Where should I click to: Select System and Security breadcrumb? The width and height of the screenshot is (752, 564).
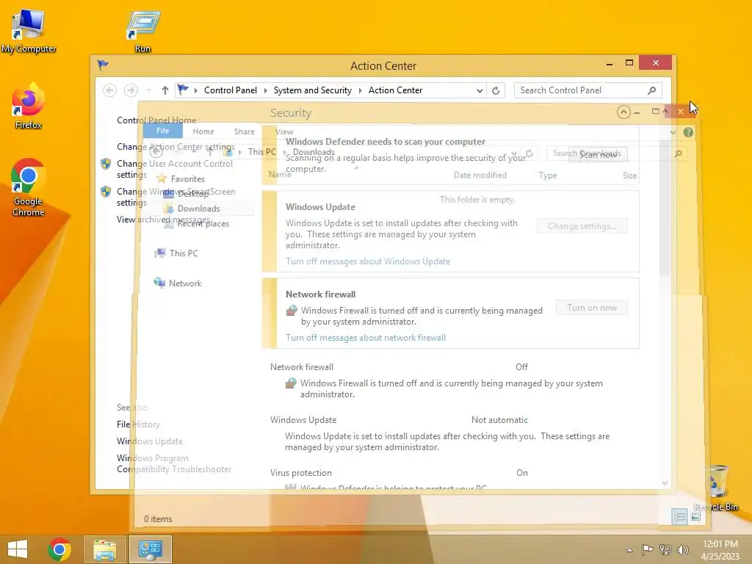point(312,90)
